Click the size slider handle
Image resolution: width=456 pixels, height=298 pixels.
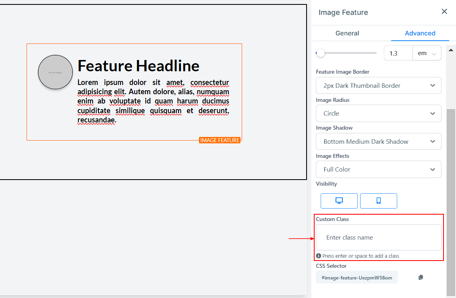coord(320,53)
